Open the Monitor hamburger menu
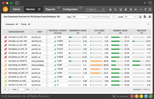Viewport: 154px width, 99px height. [x=39, y=9]
